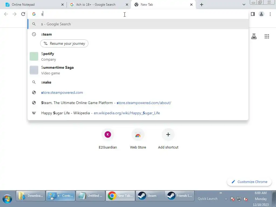
Task: Close the Online Notepad tab
Action: click(x=63, y=5)
